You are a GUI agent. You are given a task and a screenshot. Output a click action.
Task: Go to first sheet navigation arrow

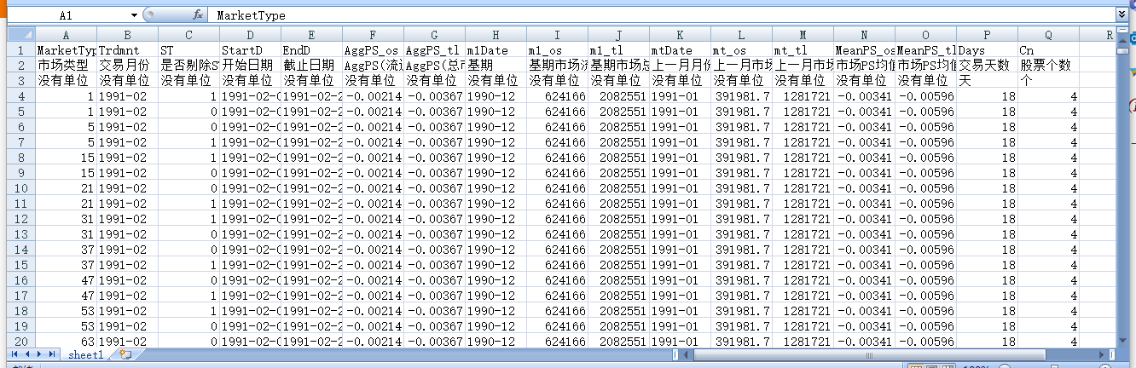[14, 354]
